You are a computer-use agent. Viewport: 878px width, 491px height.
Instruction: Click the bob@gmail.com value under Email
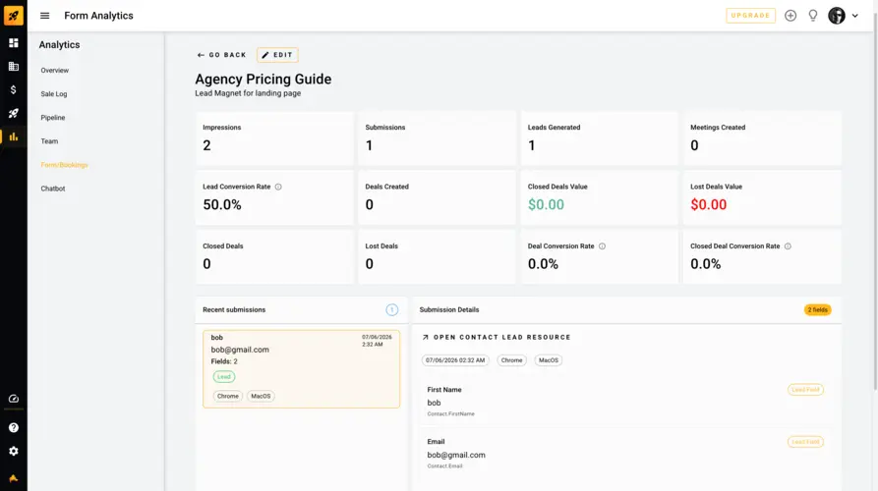[456, 456]
